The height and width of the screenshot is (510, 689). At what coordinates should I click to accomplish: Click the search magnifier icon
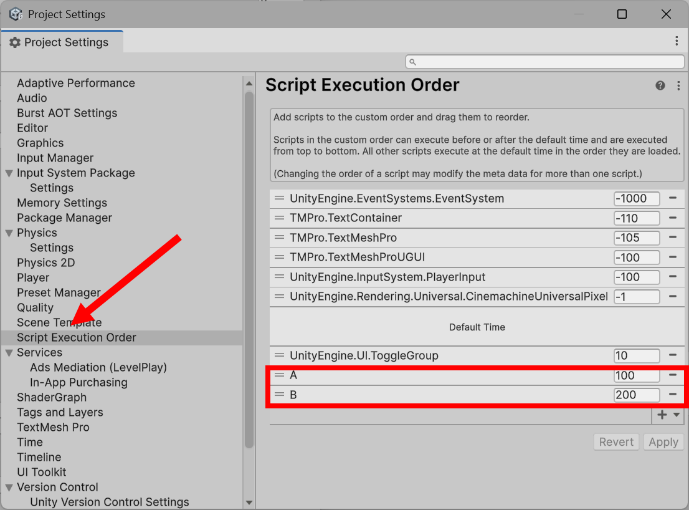click(x=412, y=62)
